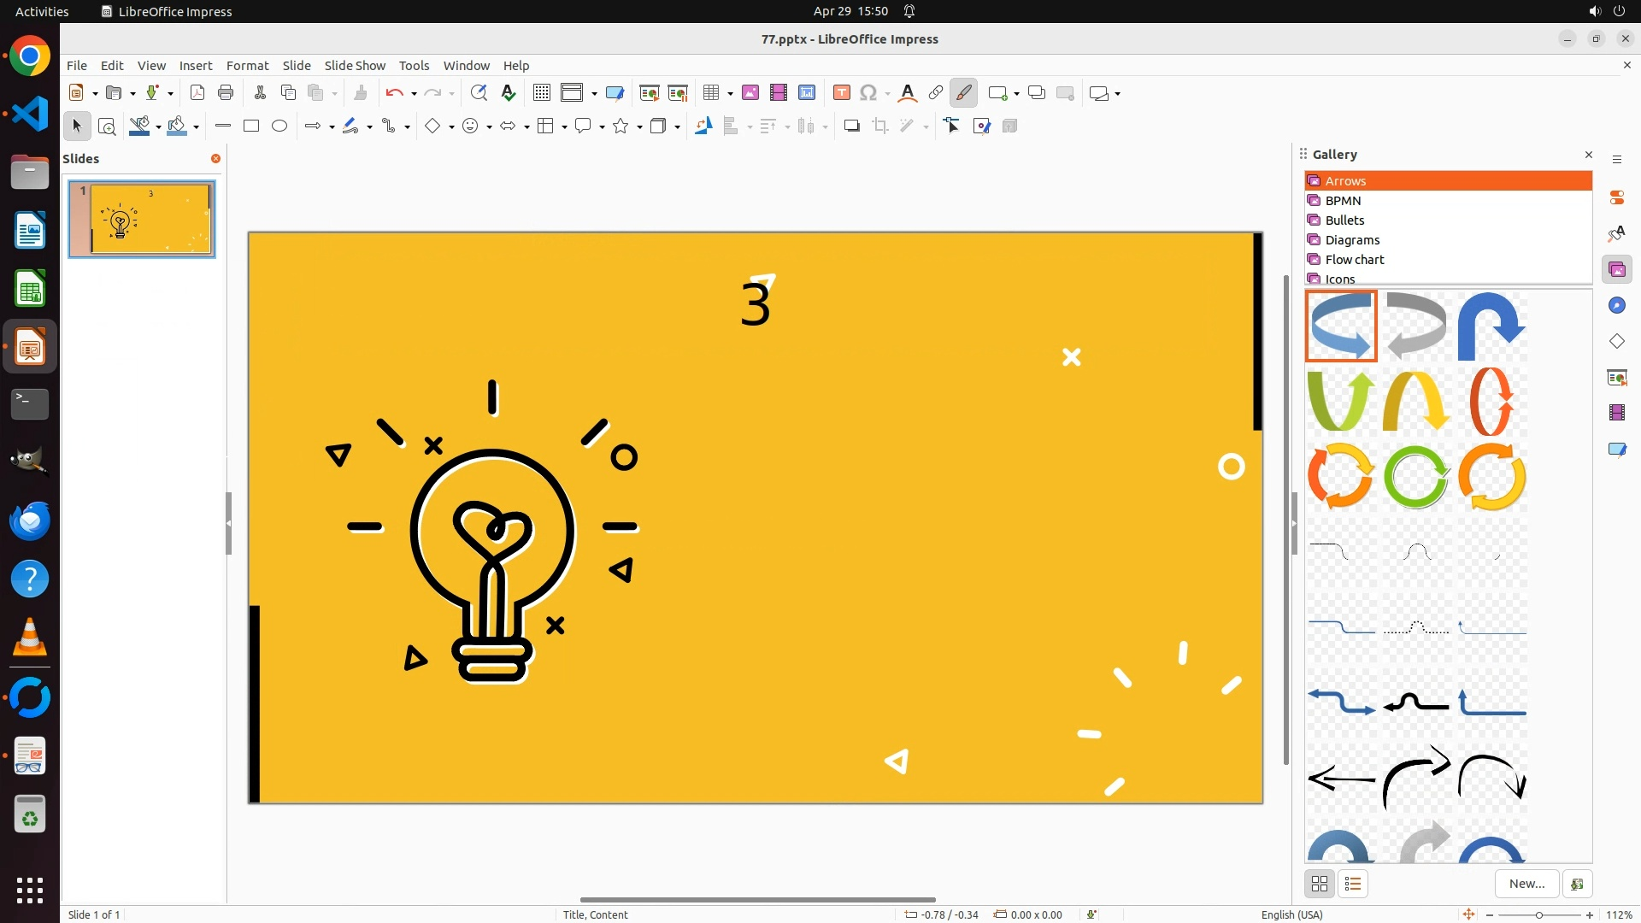Click the Export as PDF icon
The width and height of the screenshot is (1641, 923).
(x=197, y=93)
